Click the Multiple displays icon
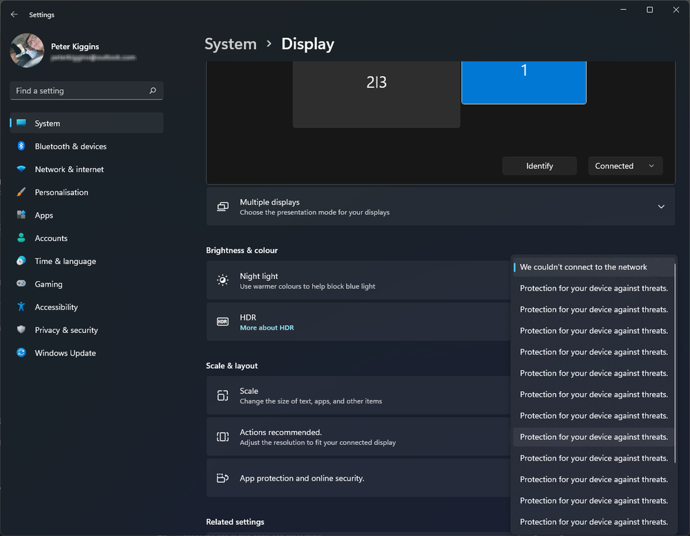 tap(222, 207)
